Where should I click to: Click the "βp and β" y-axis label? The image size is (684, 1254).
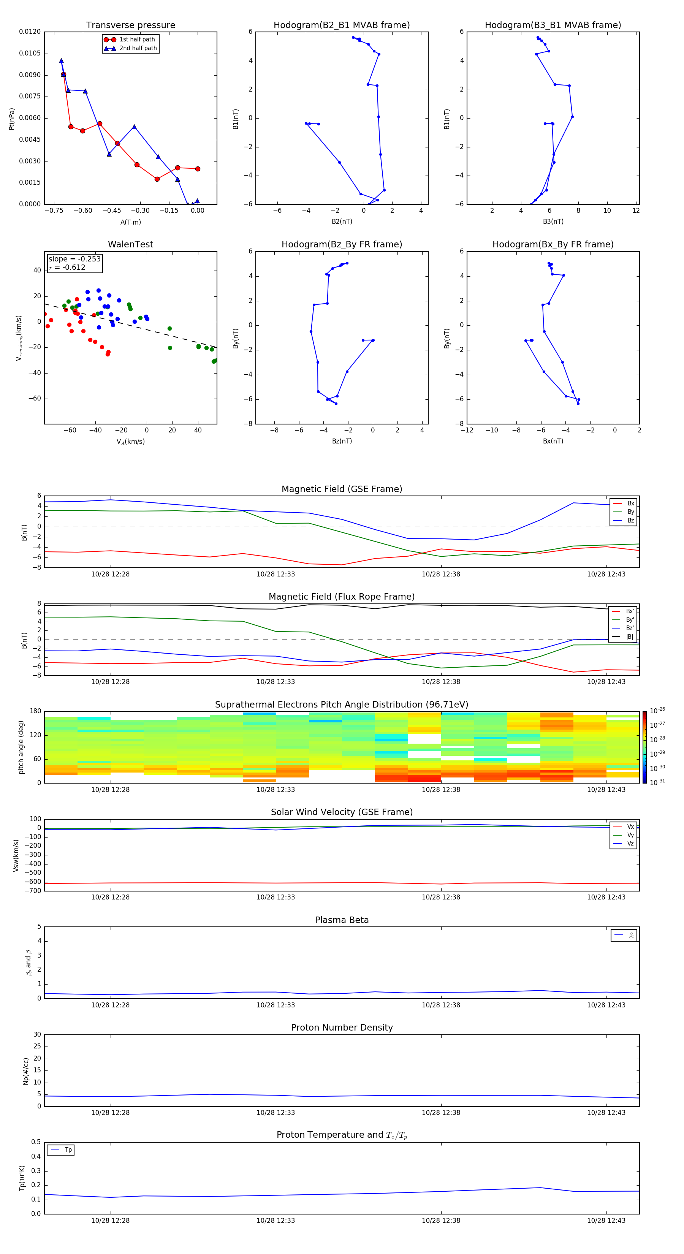(29, 963)
